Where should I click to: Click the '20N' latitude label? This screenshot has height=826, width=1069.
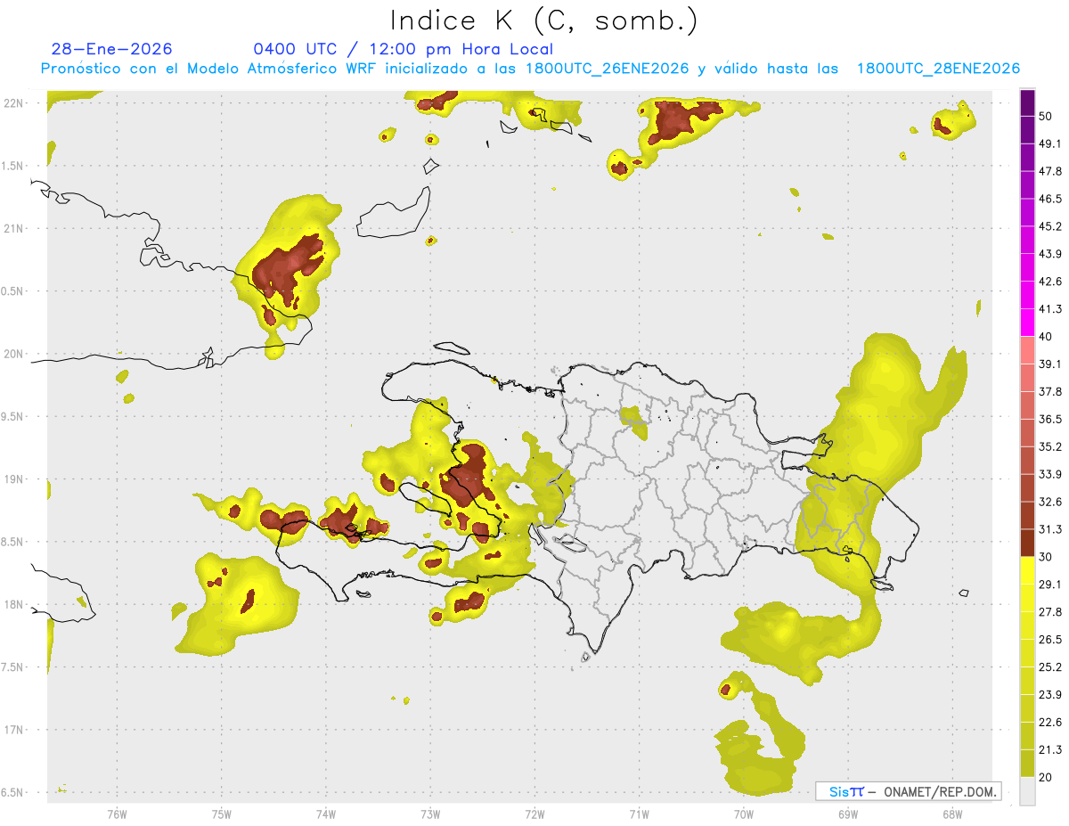[14, 354]
